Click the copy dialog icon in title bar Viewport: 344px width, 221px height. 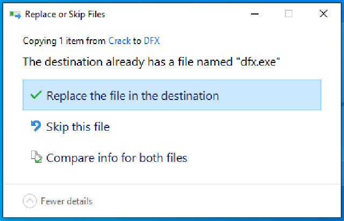[15, 15]
